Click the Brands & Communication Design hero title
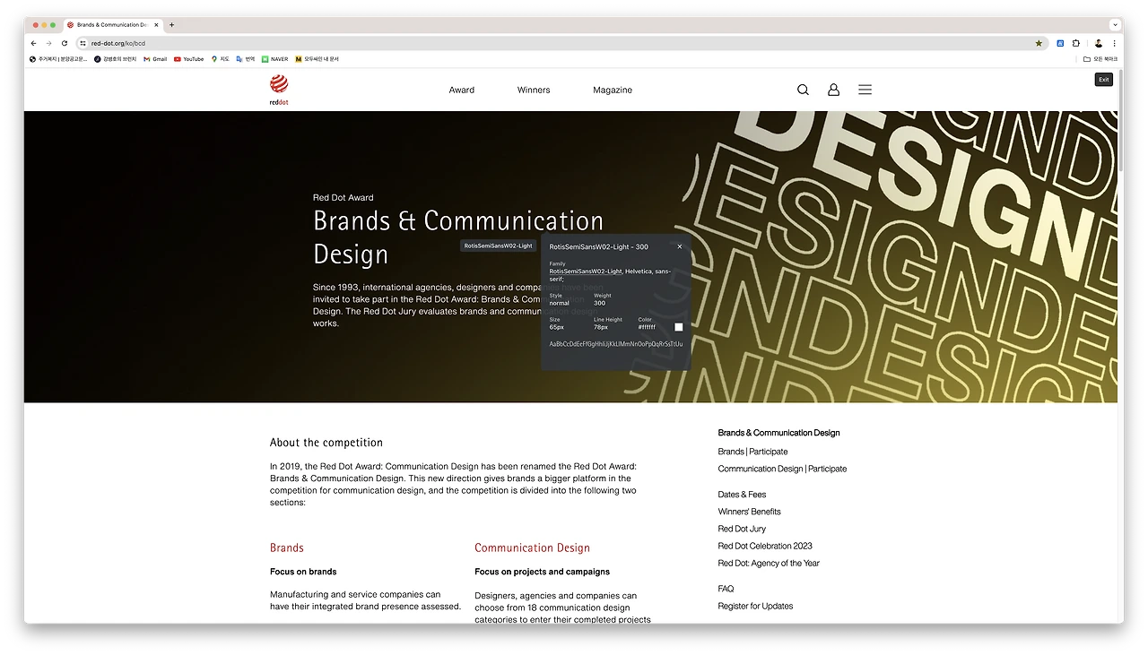1148x655 pixels. [x=458, y=237]
